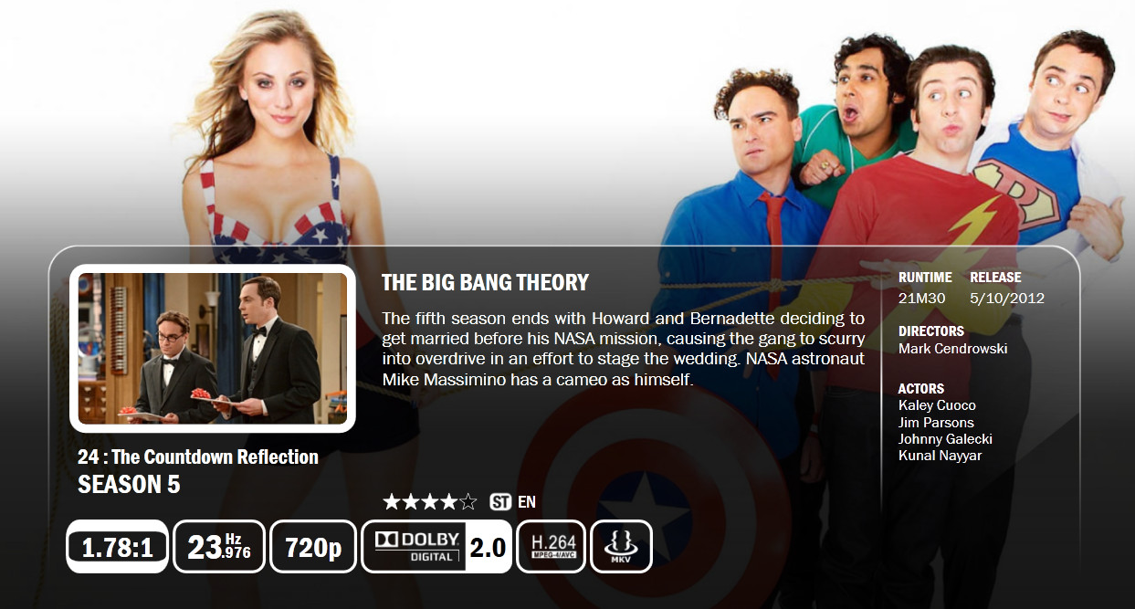Click the first rating star
Viewport: 1135px width, 609px height.
392,501
